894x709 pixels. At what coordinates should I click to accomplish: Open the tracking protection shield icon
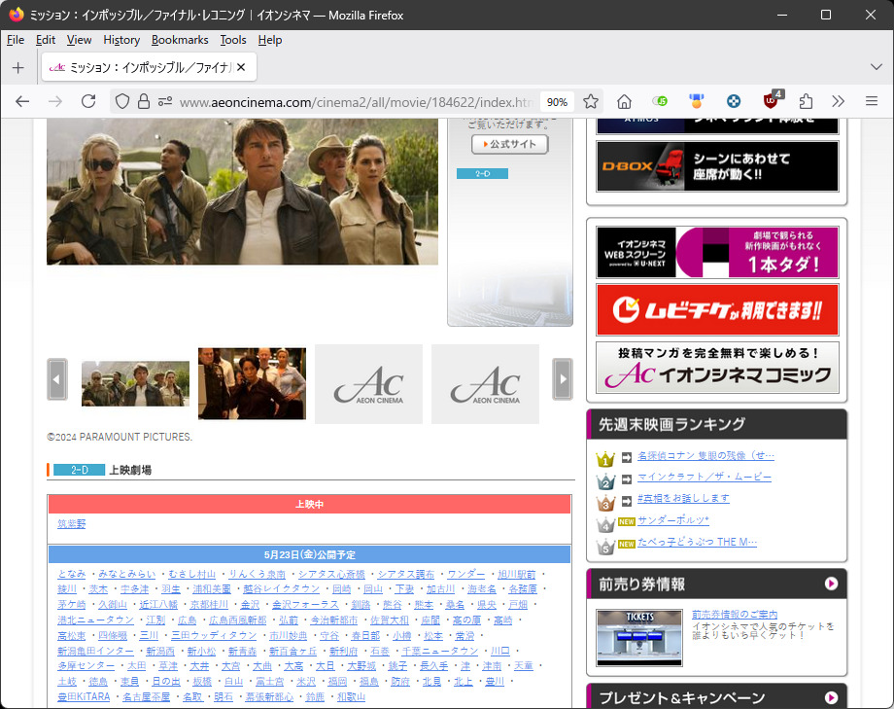pyautogui.click(x=122, y=101)
